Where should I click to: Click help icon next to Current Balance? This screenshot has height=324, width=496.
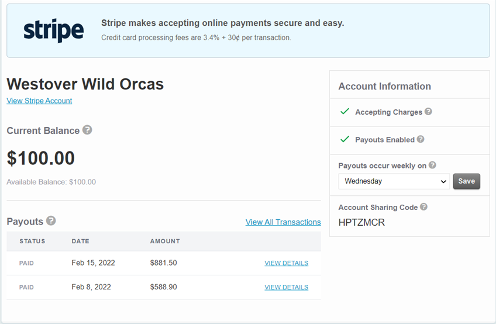click(87, 130)
